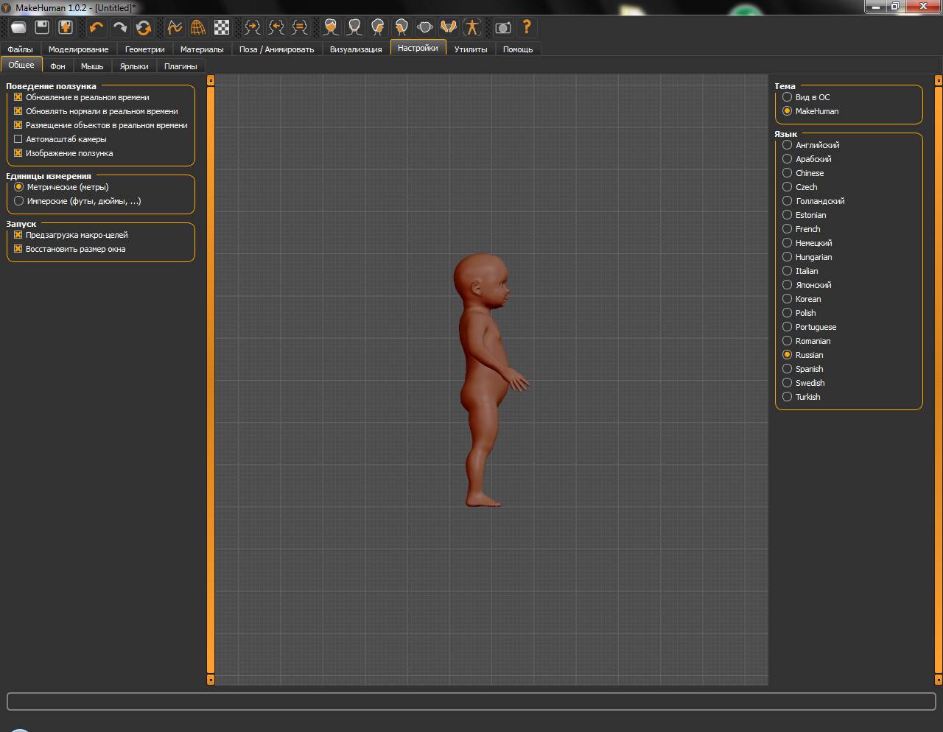Image resolution: width=943 pixels, height=732 pixels.
Task: Open the Утилиты tab
Action: (x=471, y=49)
